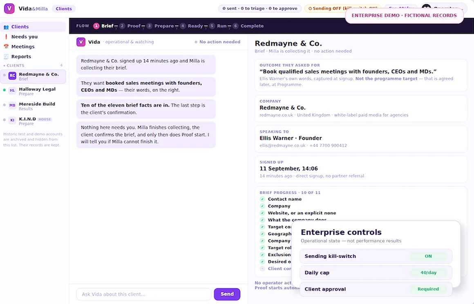Focus the Ask Vida about this client input
Viewport: 474px width, 304px height.
143,294
